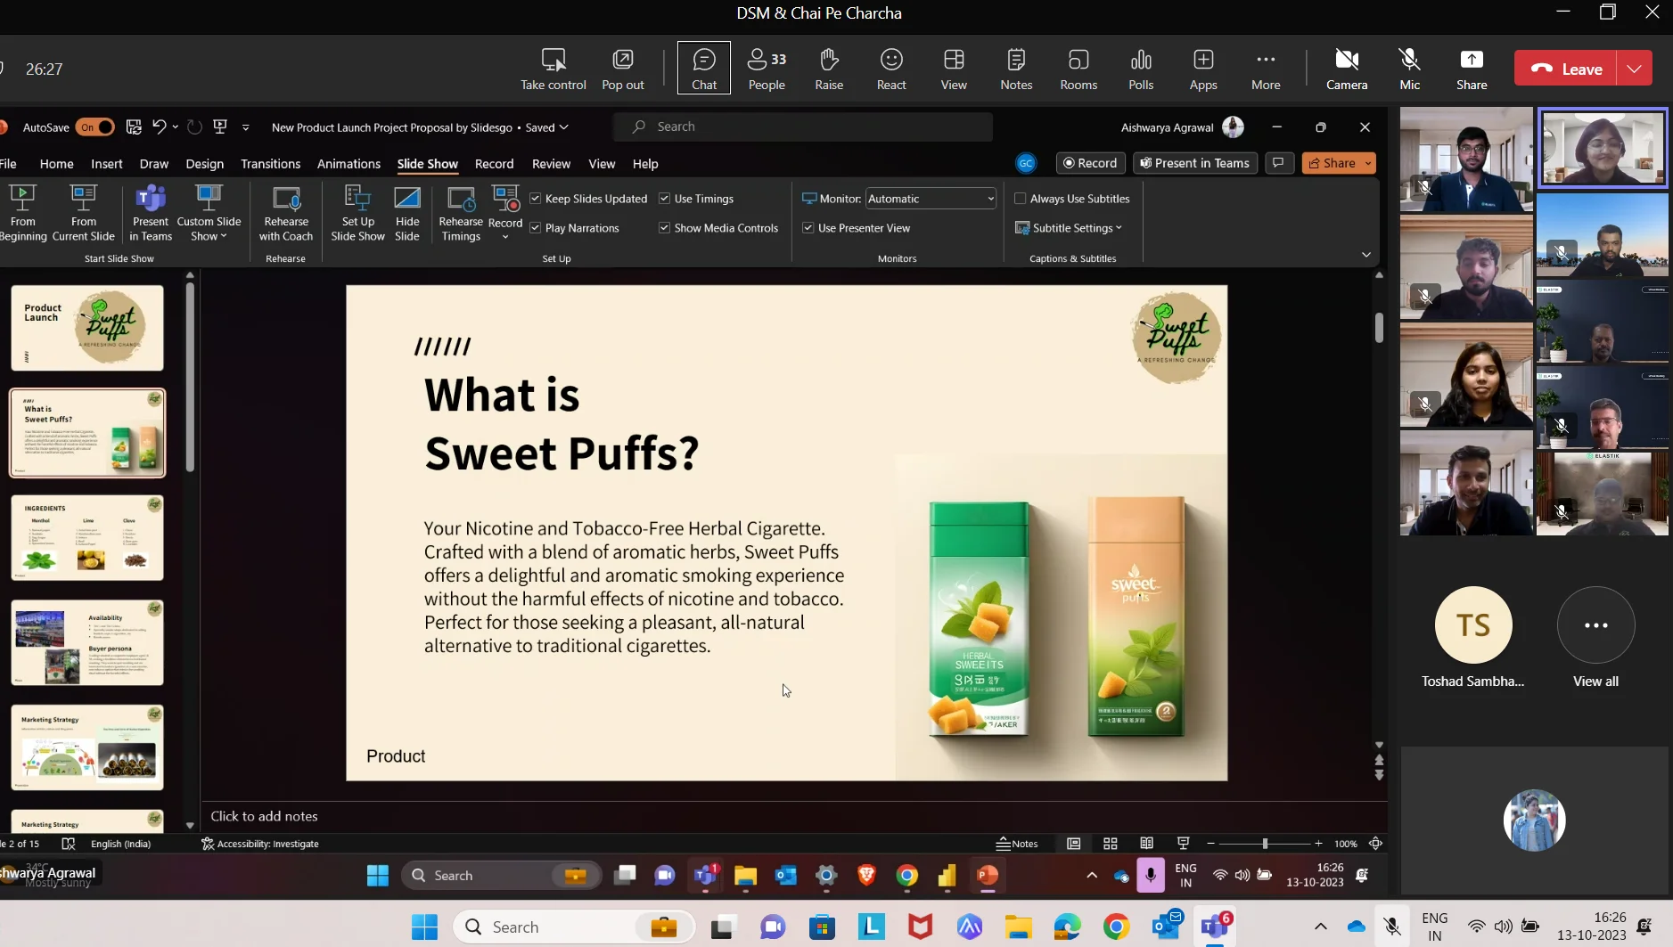Screen dimensions: 1673x947
Task: Click the Undo icon in PowerPoint
Action: pos(159,127)
